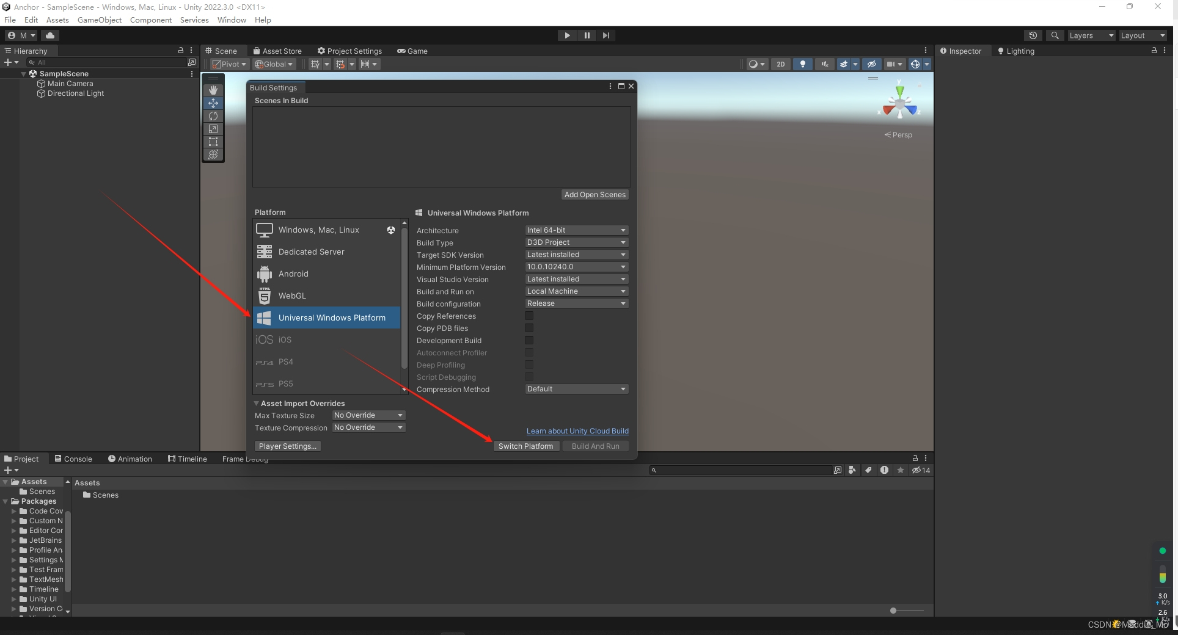Viewport: 1178px width, 635px height.
Task: Open Learn about Unity Cloud Build link
Action: click(x=577, y=431)
